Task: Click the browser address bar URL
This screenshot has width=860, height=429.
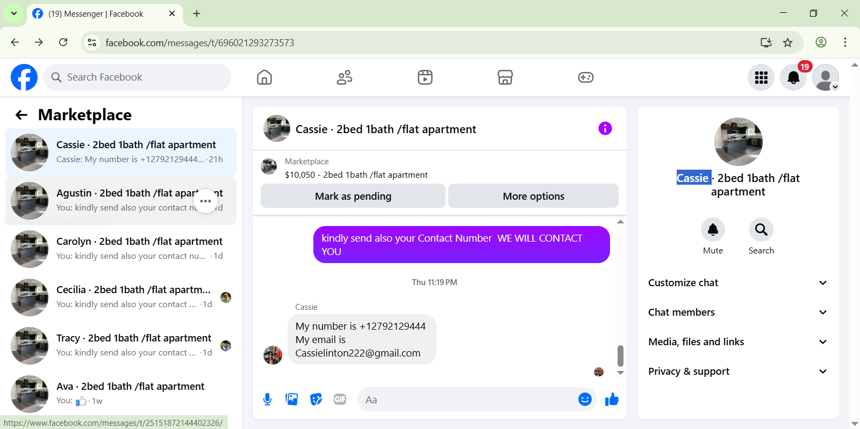Action: [199, 42]
